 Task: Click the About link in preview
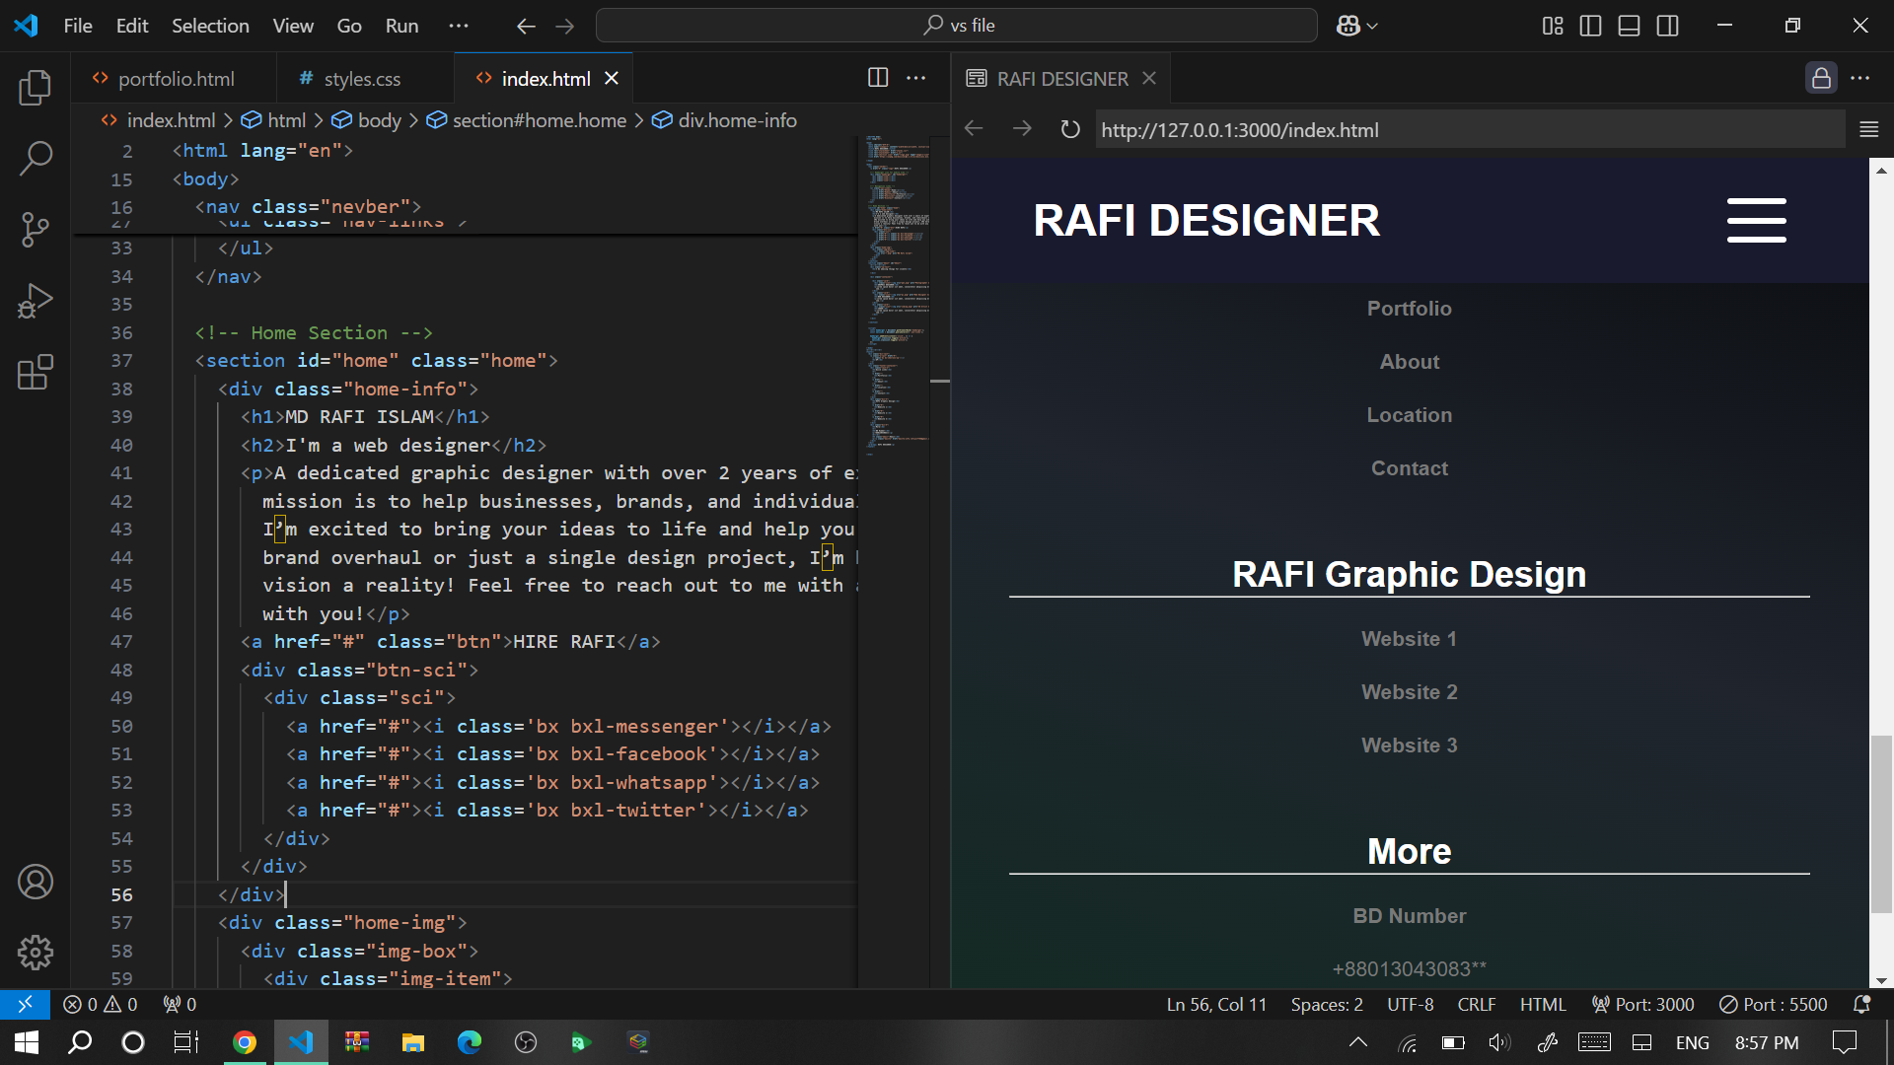pos(1409,362)
